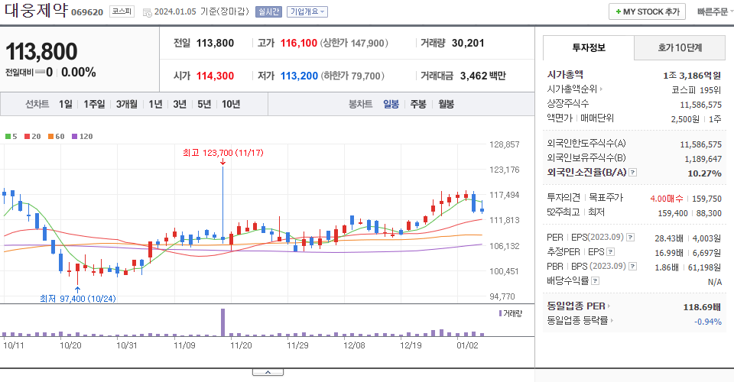The width and height of the screenshot is (734, 382).
Task: Click the 코스피 market label
Action: point(122,11)
